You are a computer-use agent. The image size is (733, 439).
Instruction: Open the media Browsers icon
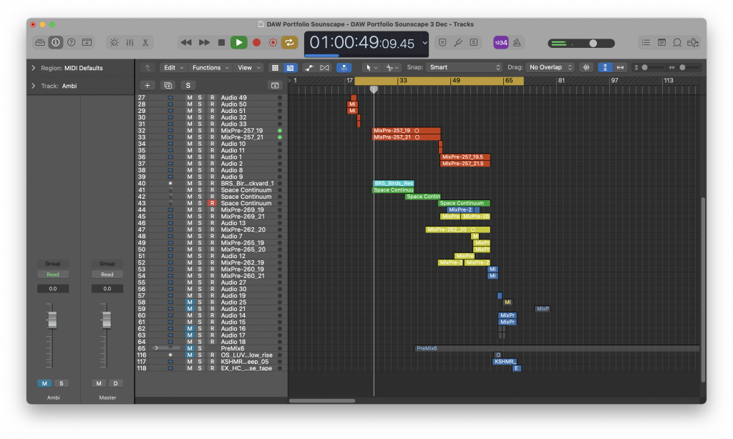(x=692, y=42)
